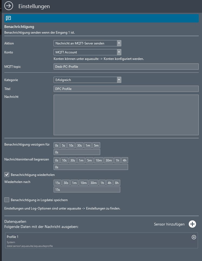The width and height of the screenshot is (202, 261).
Task: Expand the Konto MQTT Account dropdown
Action: [87, 52]
